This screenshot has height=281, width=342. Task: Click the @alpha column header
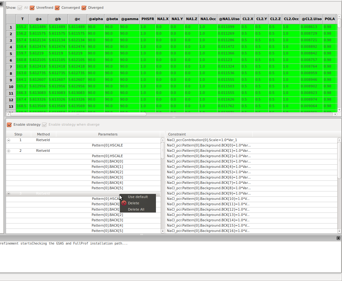coord(96,19)
